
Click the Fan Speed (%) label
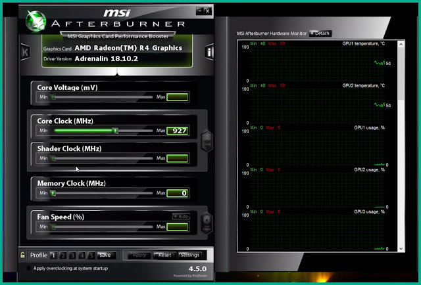coord(61,217)
